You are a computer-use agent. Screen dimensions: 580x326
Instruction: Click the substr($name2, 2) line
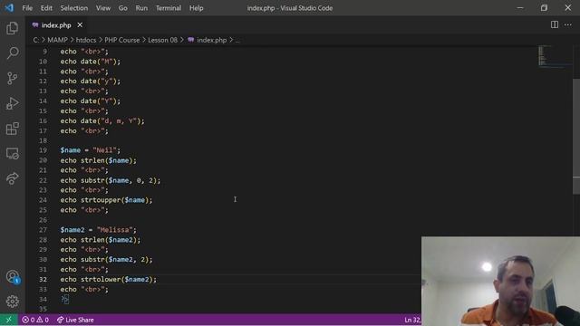(107, 260)
